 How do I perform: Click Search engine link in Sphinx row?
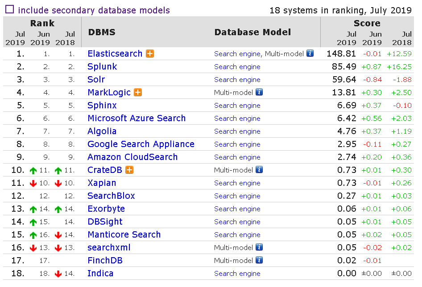pyautogui.click(x=237, y=106)
